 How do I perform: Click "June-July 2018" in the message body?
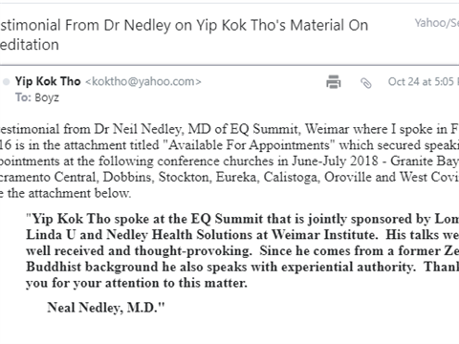tap(335, 161)
